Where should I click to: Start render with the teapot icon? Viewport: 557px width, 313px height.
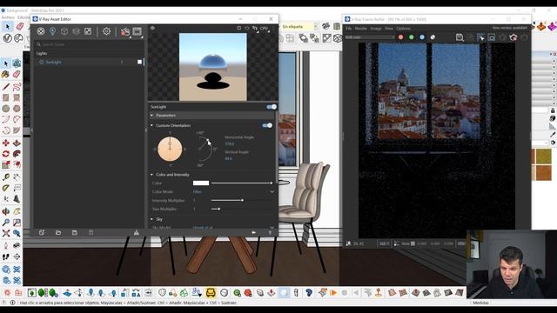124,31
